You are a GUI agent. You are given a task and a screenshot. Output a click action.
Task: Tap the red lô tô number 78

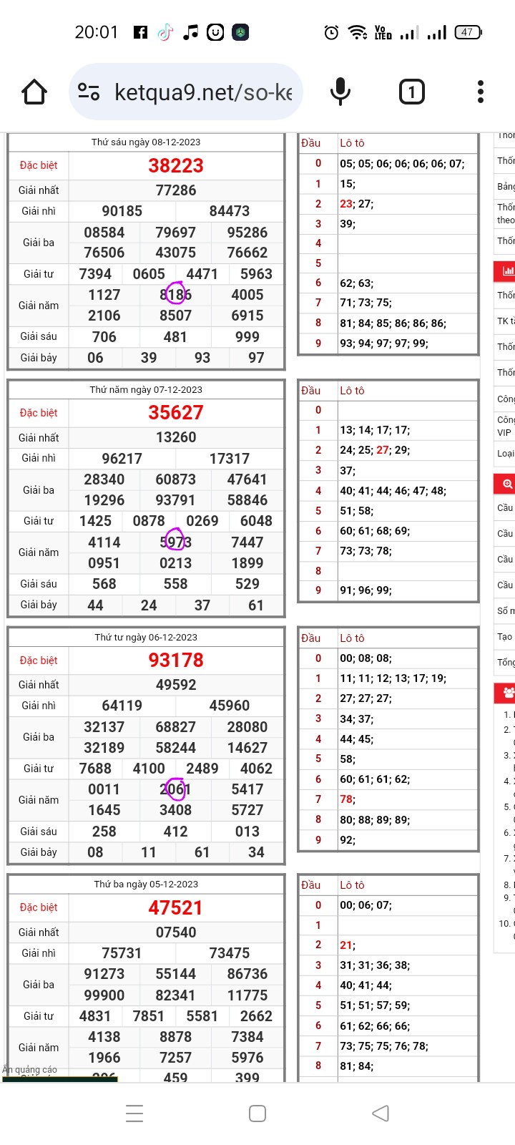347,799
